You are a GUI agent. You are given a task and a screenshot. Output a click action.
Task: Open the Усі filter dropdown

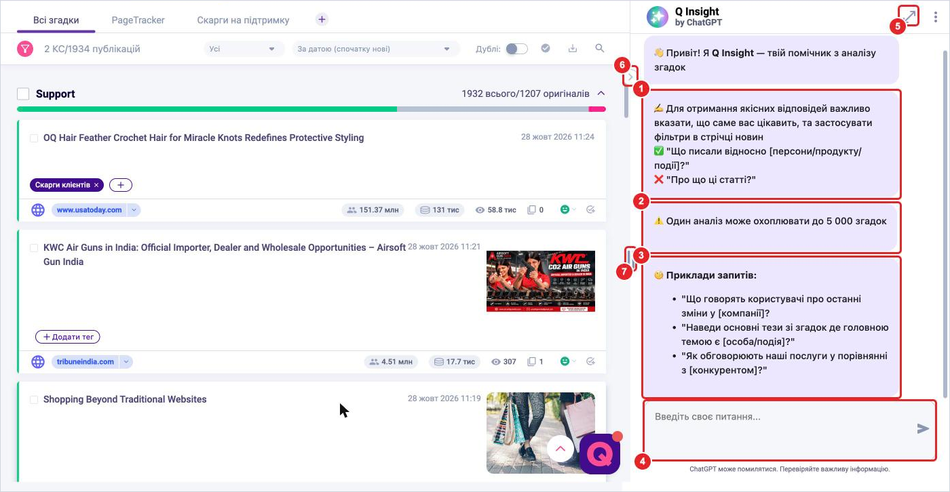tap(244, 49)
